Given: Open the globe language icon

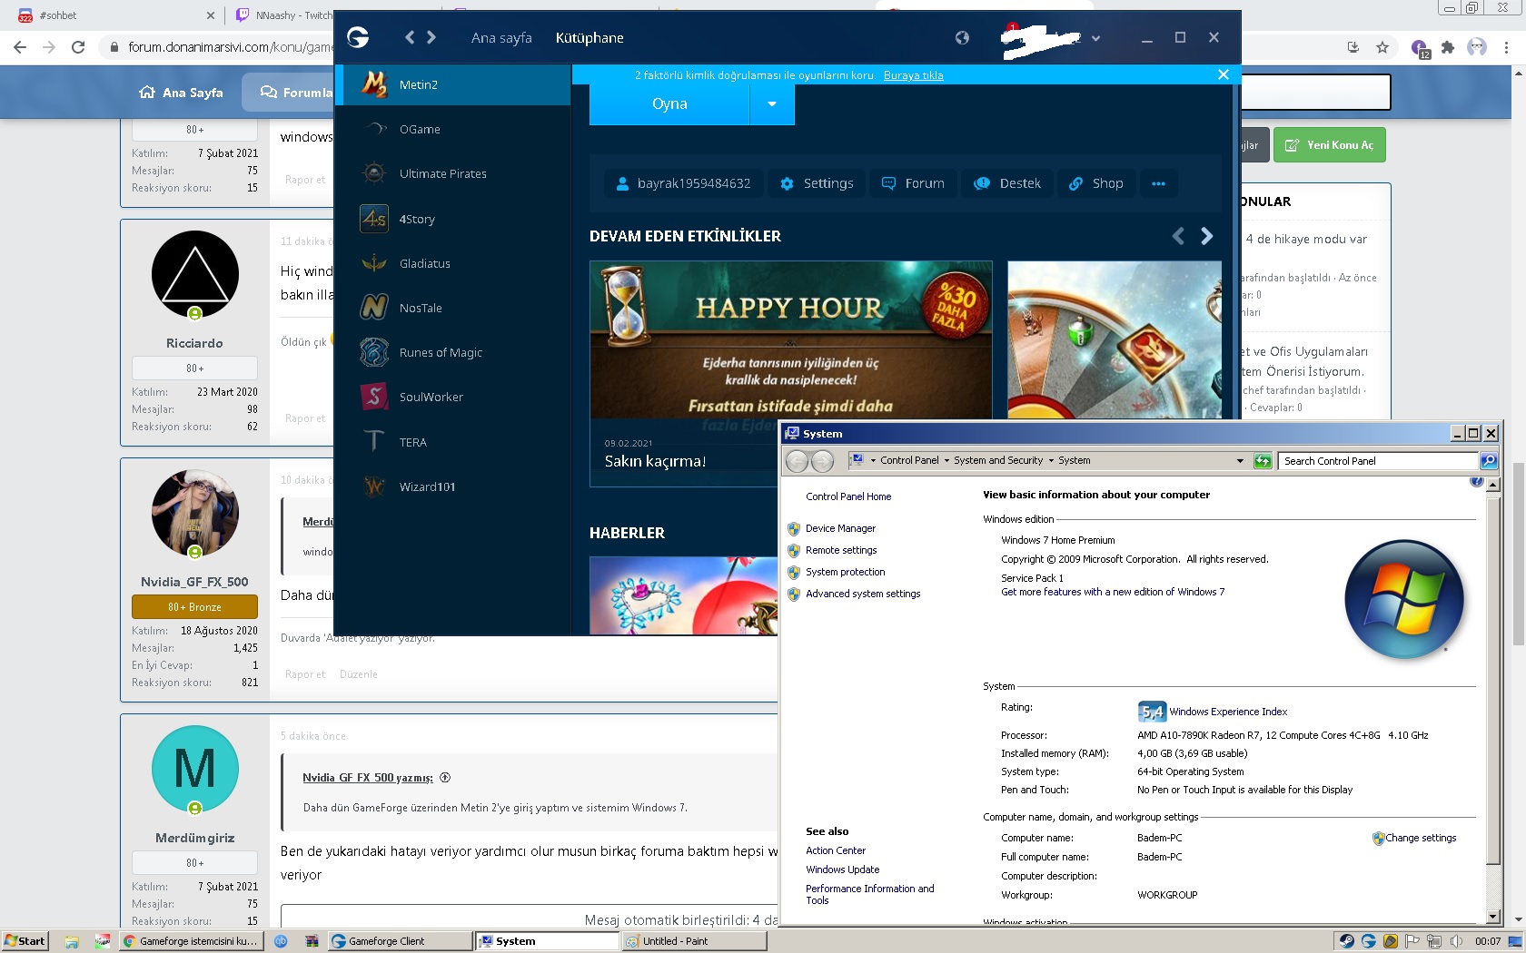Looking at the screenshot, I should [962, 37].
